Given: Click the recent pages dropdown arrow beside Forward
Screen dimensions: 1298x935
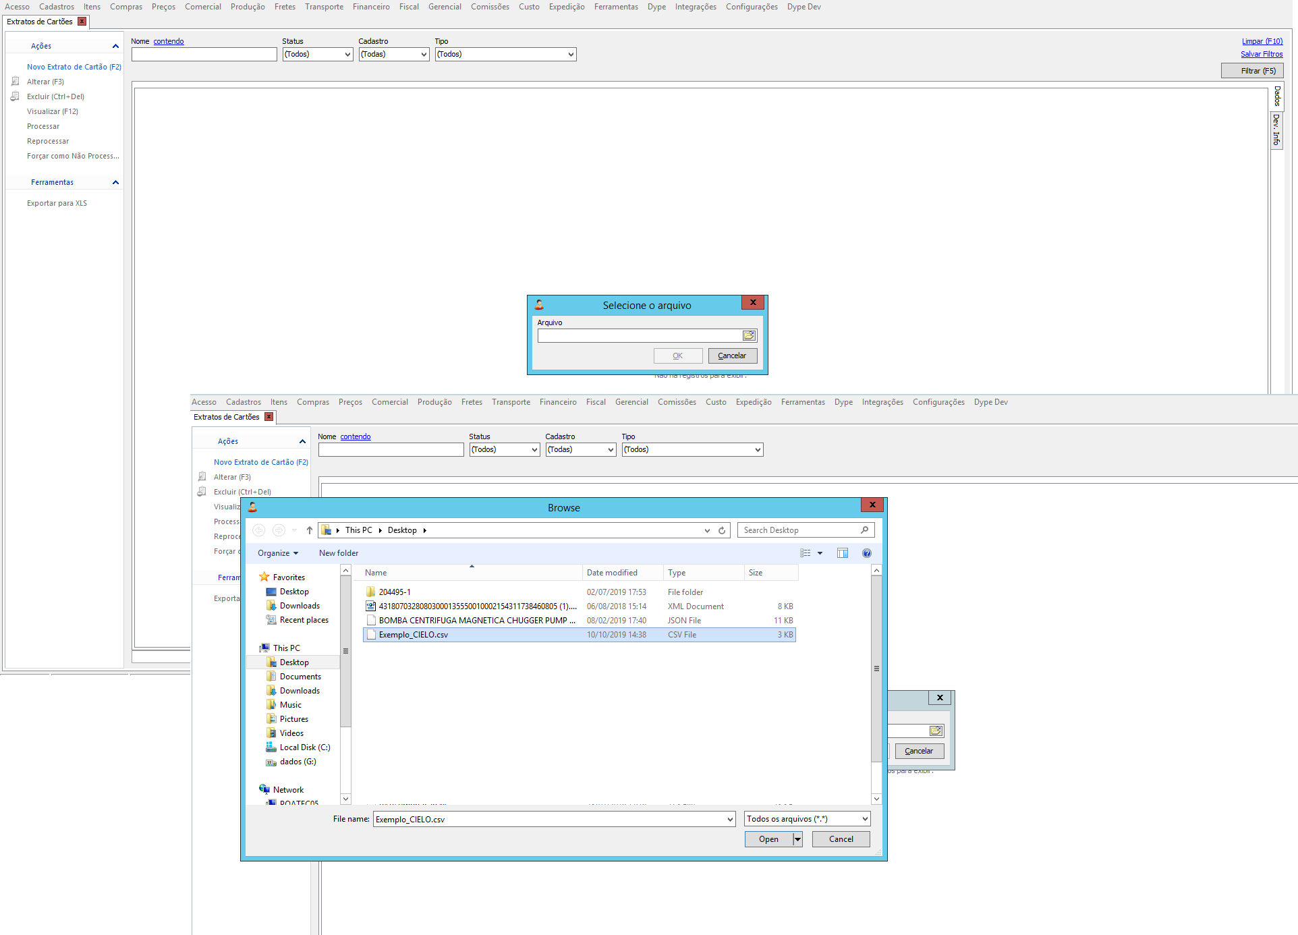Looking at the screenshot, I should tap(294, 530).
